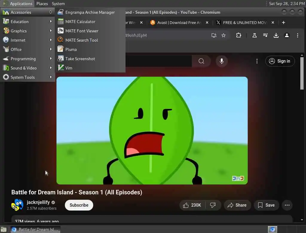Open a new Chromium tab

(284, 22)
